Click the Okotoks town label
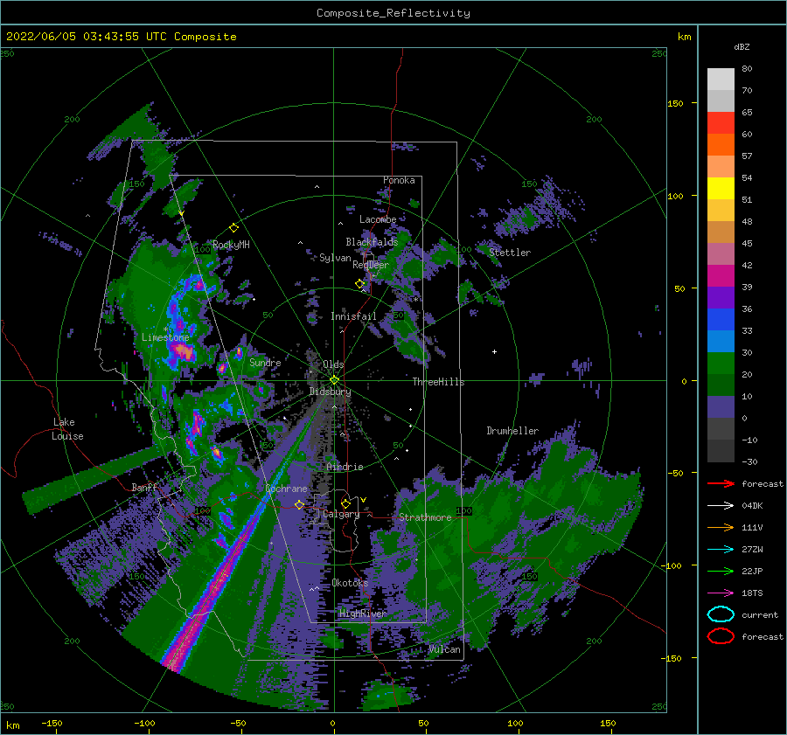 click(x=350, y=582)
